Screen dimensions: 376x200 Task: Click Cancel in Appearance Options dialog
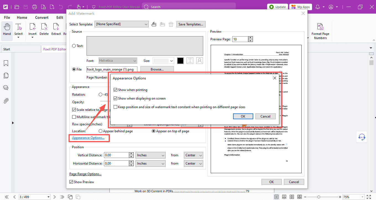pyautogui.click(x=265, y=116)
